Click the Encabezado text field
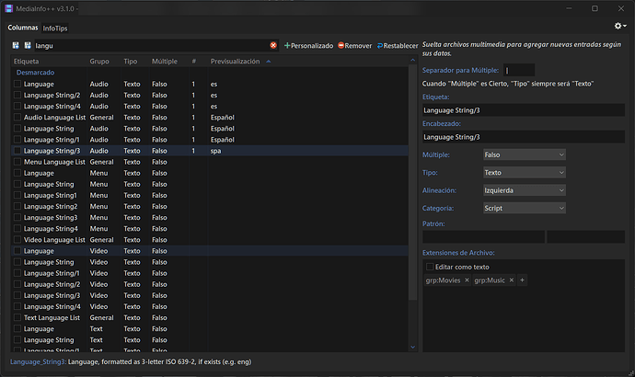635x377 pixels. click(x=523, y=137)
